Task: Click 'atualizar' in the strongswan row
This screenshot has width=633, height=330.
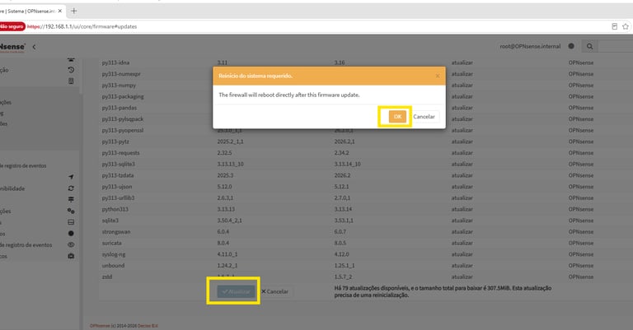Action: (x=462, y=232)
